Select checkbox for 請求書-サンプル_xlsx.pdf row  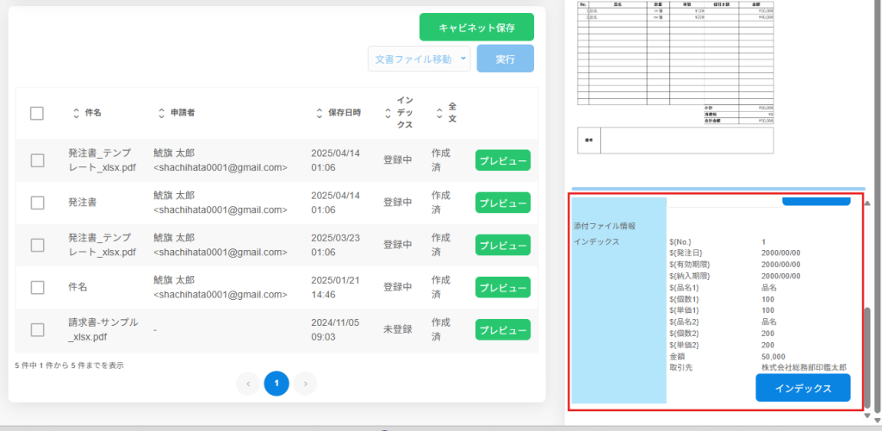[x=37, y=329]
